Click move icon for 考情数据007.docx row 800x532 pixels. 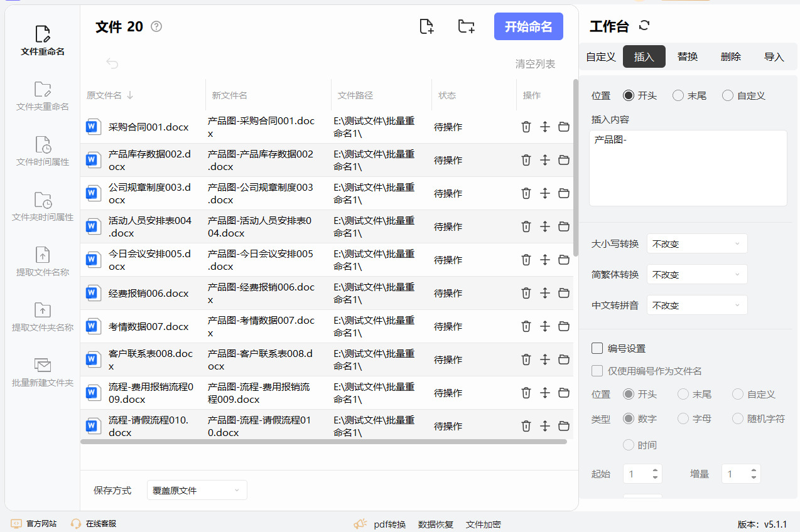click(545, 326)
